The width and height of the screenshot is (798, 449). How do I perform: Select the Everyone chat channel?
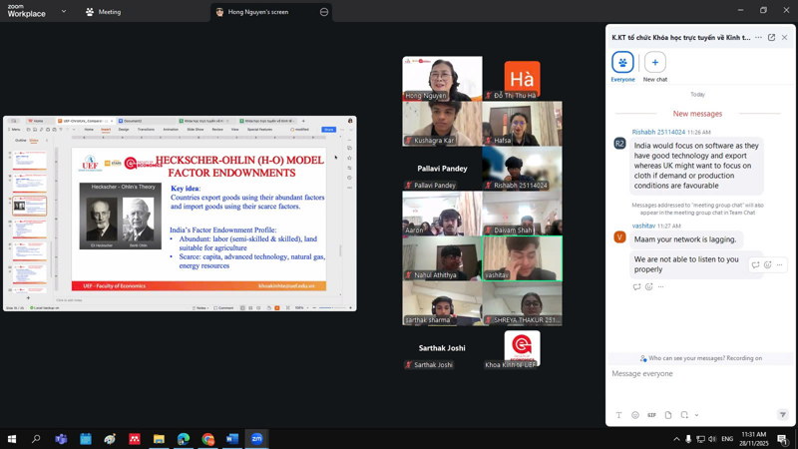(622, 62)
